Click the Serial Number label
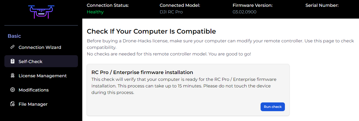This screenshot has height=121, width=359. 322,5
